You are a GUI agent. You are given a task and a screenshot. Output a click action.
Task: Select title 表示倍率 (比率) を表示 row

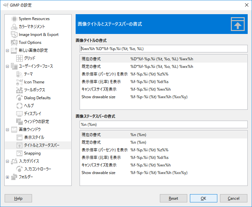pyautogui.click(x=163, y=82)
